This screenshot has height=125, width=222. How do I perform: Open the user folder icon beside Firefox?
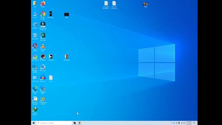[35, 3]
